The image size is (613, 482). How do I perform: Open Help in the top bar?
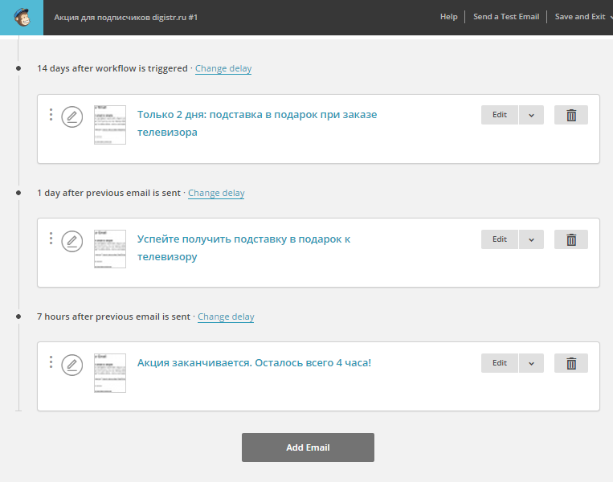(449, 17)
